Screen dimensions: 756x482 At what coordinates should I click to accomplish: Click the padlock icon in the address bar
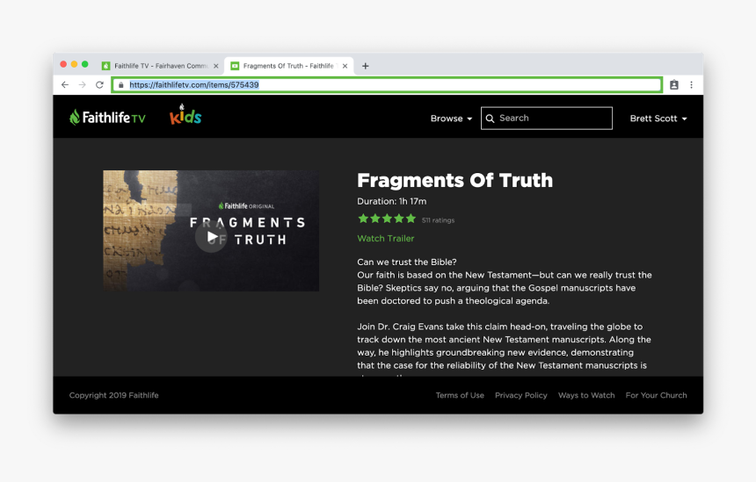click(x=121, y=85)
